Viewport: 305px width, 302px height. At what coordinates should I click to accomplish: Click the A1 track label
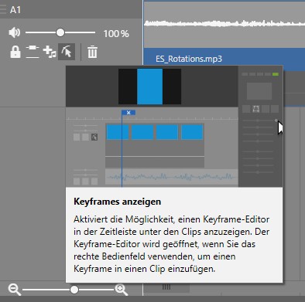tap(15, 10)
